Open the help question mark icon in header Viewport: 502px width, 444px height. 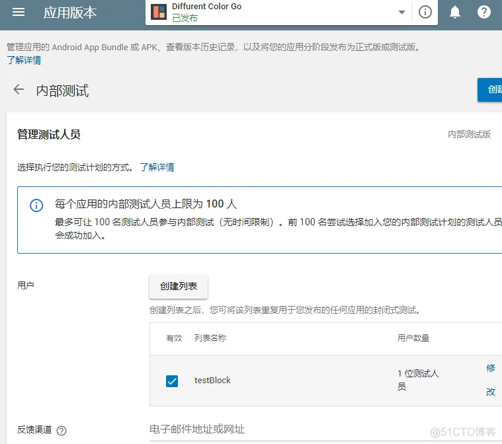[x=483, y=12]
